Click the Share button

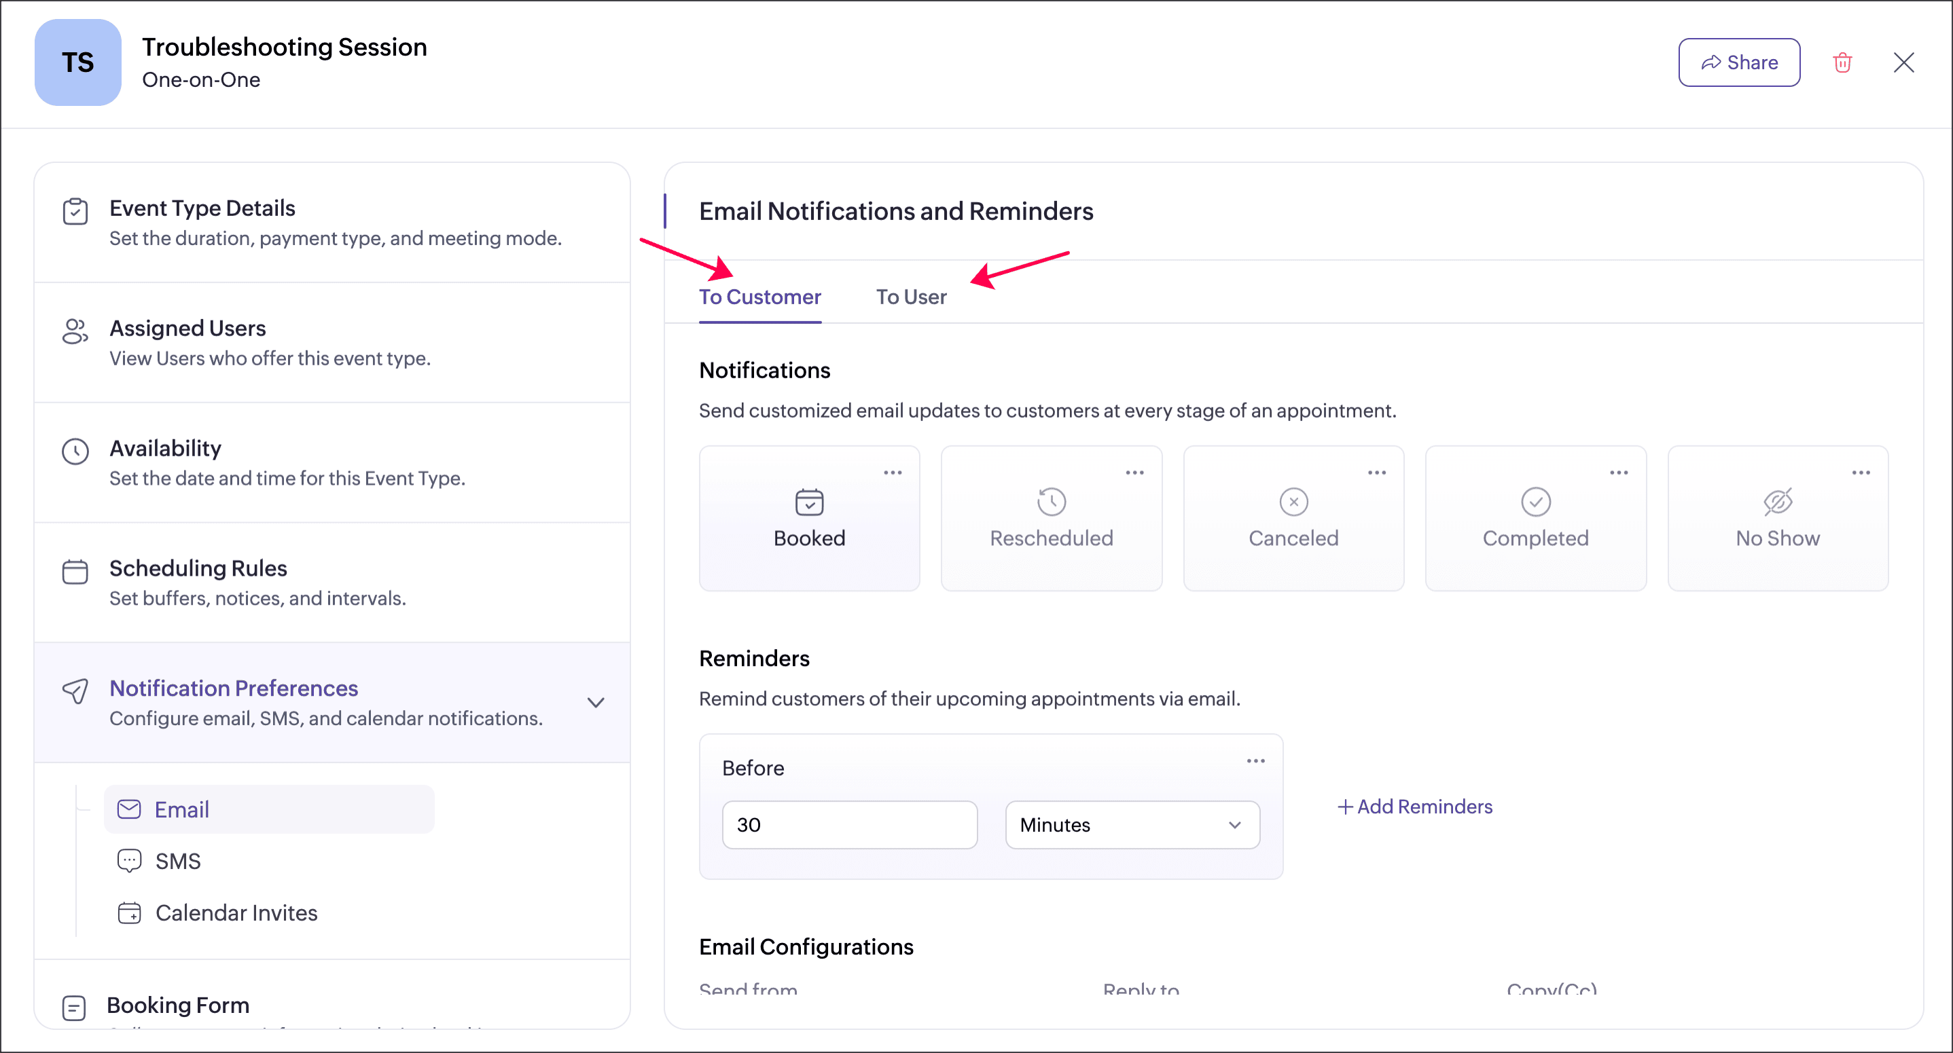1738,62
